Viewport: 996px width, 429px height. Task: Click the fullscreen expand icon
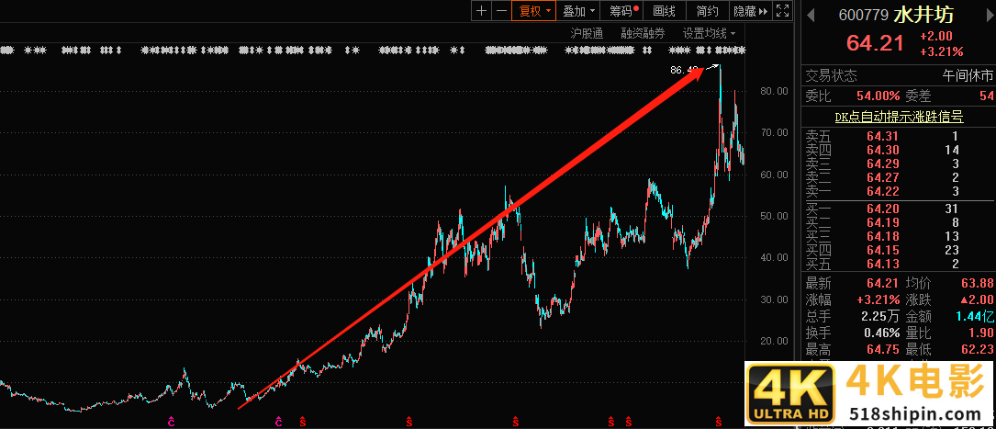[782, 11]
